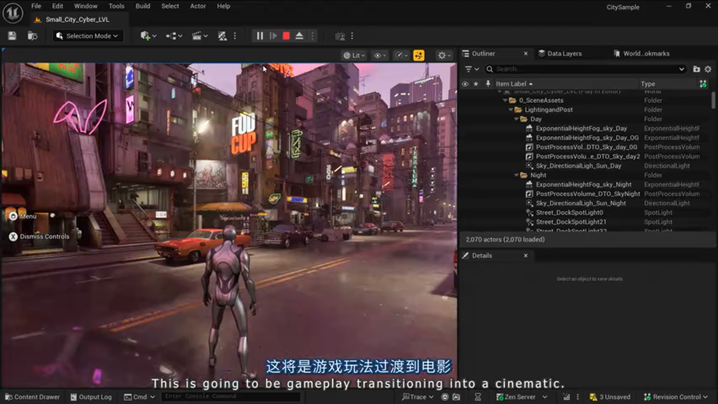Screen dimensions: 718x404
Task: Click the Output Log icon
Action: (73, 397)
